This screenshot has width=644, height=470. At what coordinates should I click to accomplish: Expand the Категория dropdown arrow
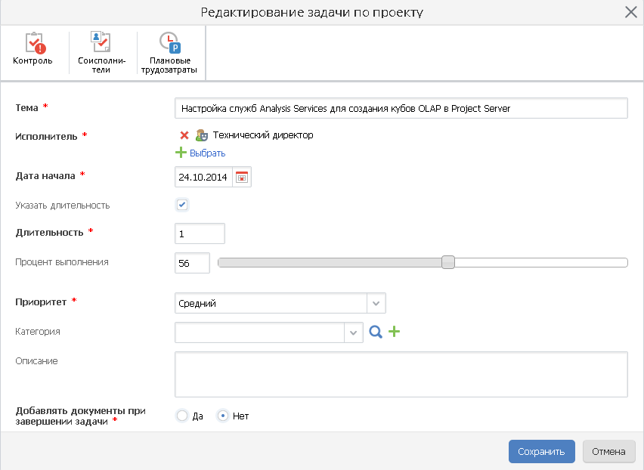(x=354, y=332)
